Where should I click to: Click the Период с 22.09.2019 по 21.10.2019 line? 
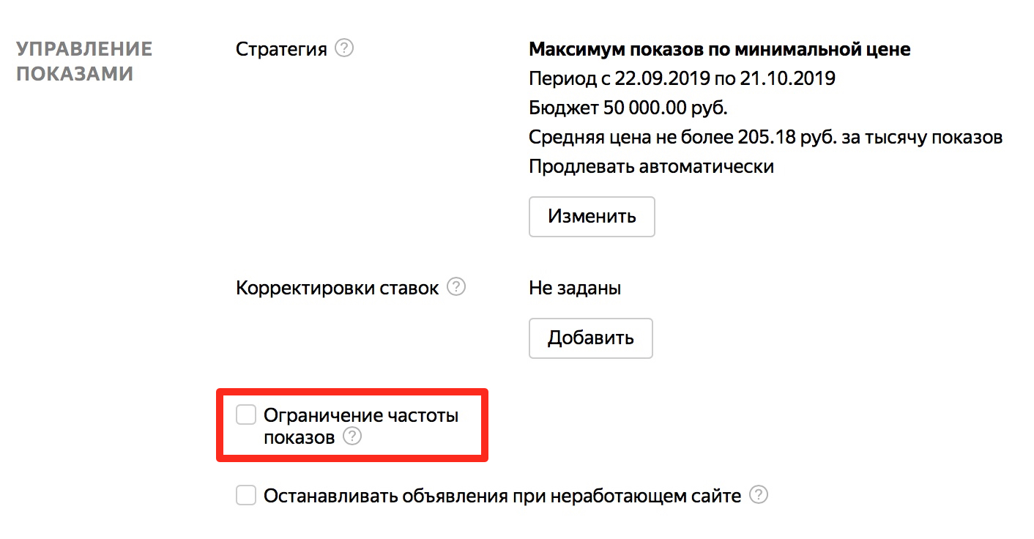point(681,78)
